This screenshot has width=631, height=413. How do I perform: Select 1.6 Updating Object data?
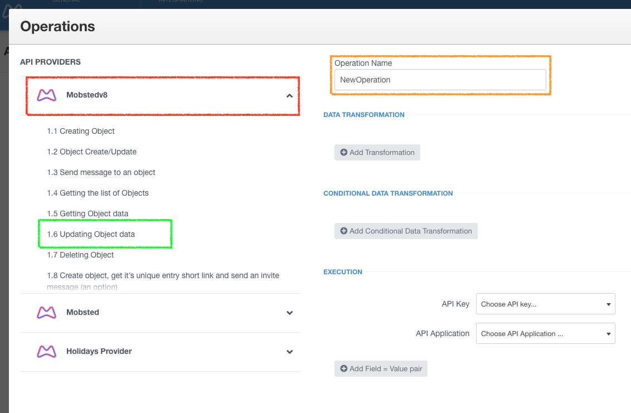point(91,234)
